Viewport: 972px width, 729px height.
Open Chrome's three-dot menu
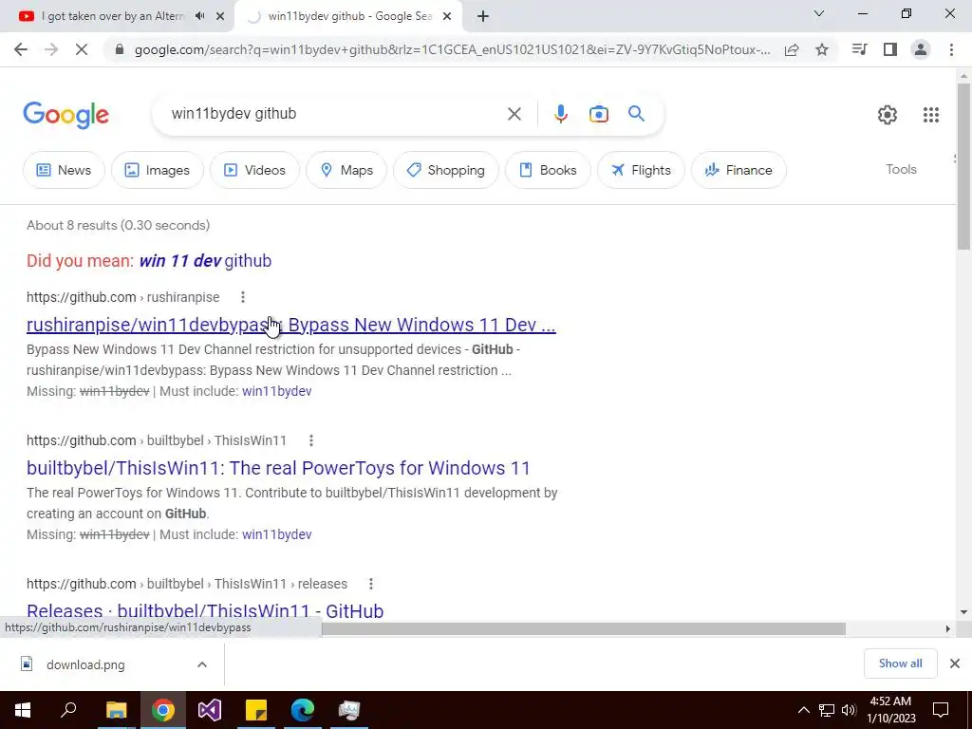point(951,49)
